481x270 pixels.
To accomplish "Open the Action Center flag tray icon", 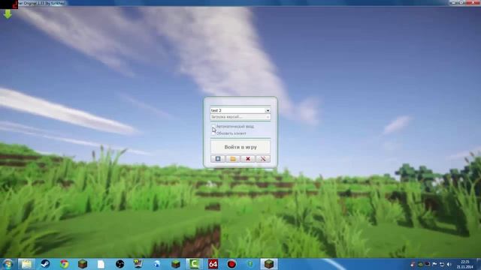I will (434, 264).
